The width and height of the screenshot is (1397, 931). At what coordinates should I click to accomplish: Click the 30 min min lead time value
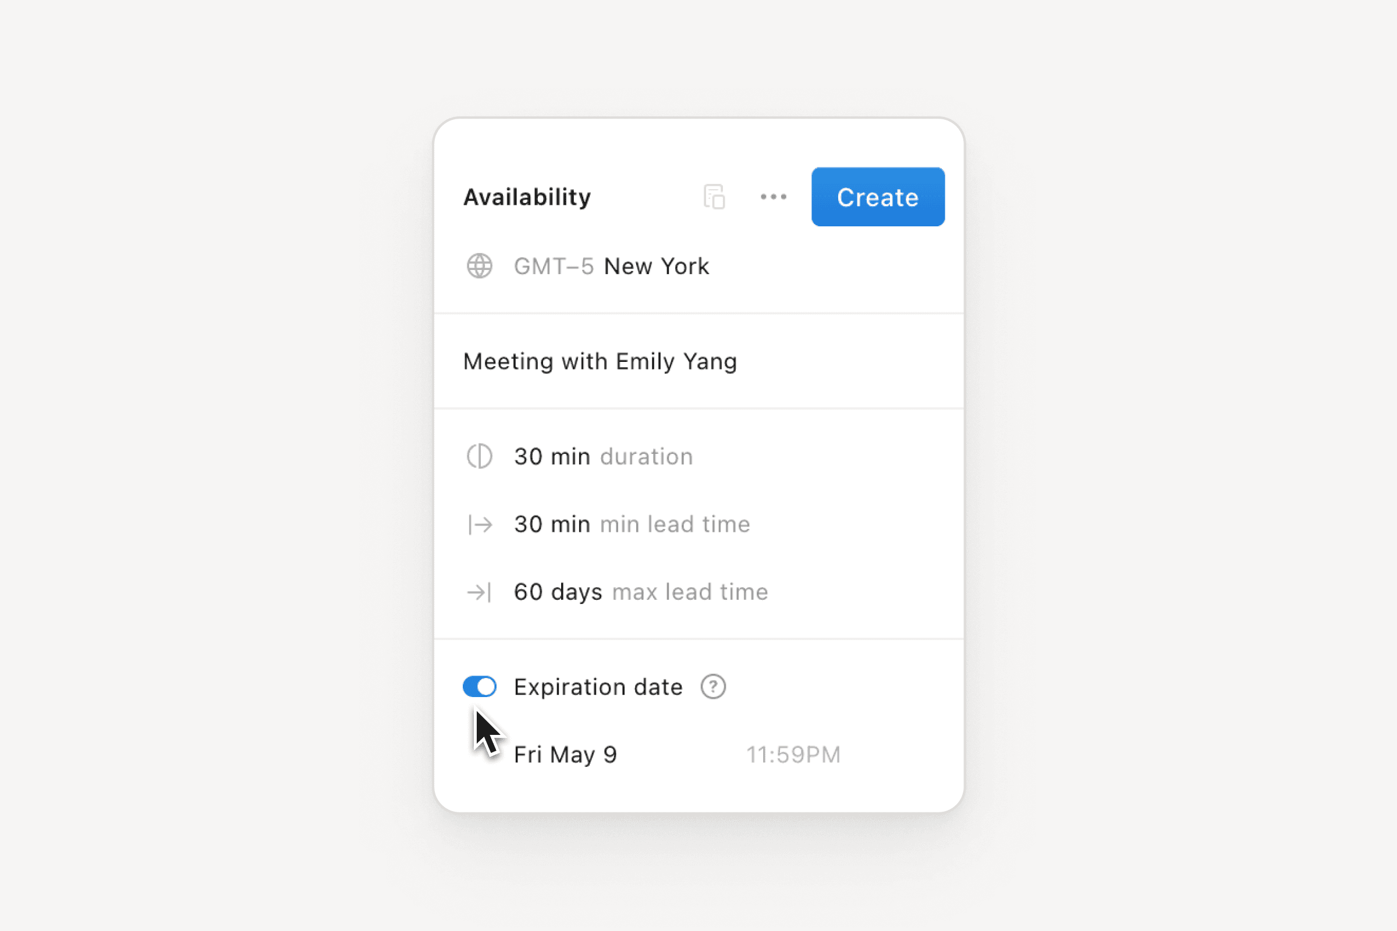[551, 524]
